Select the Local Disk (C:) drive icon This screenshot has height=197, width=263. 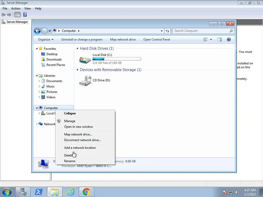[x=85, y=60]
